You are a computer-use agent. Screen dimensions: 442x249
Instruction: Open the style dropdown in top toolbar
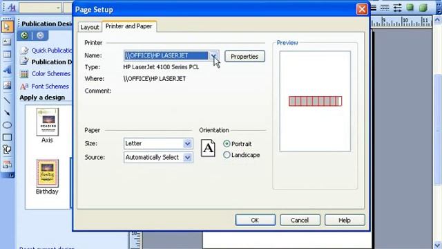58,8
